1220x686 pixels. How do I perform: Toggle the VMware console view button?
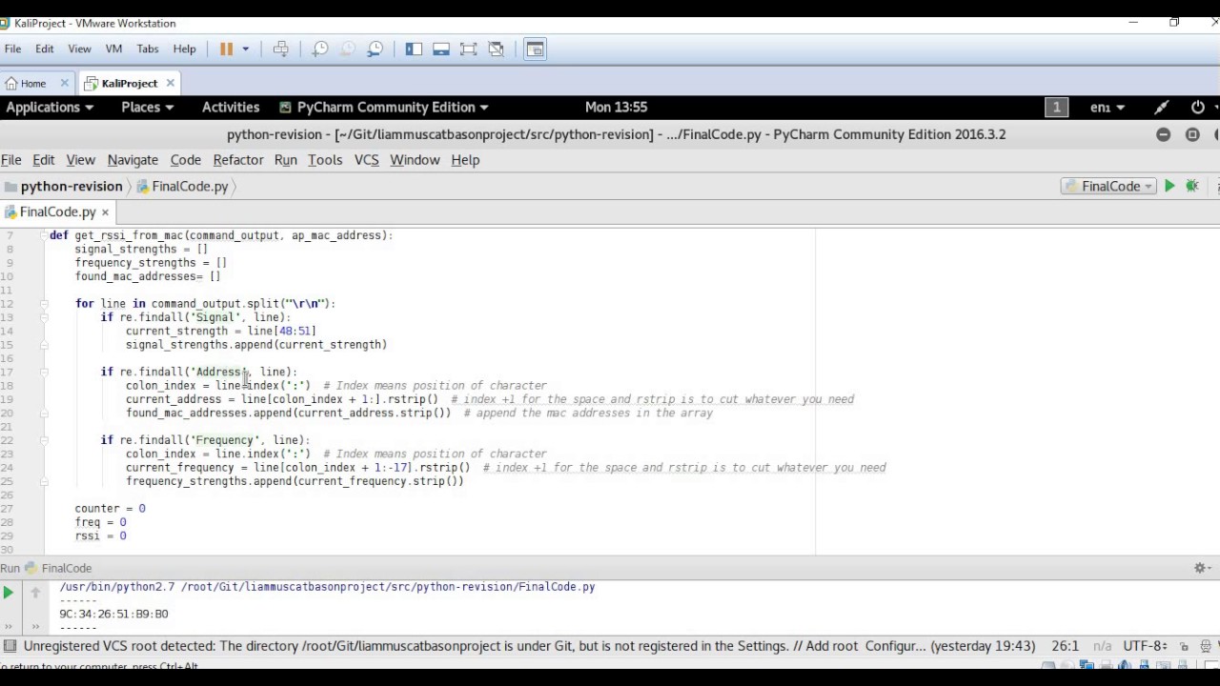click(x=535, y=50)
